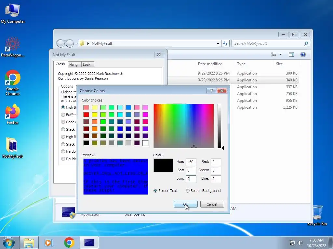Screen dimensions: 333x249
Task: Toggle the Explorer preview pane icon
Action: click(291, 54)
